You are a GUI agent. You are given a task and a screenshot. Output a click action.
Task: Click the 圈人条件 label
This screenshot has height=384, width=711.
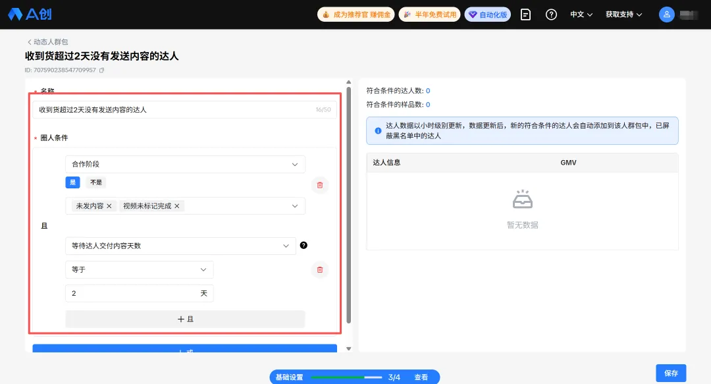[54, 138]
